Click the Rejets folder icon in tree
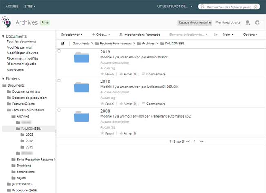 click(x=13, y=178)
